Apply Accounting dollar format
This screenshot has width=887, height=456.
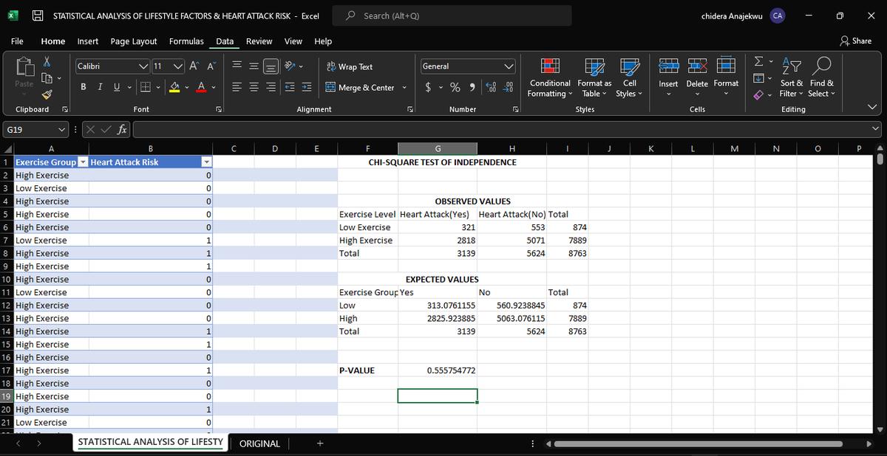point(429,88)
